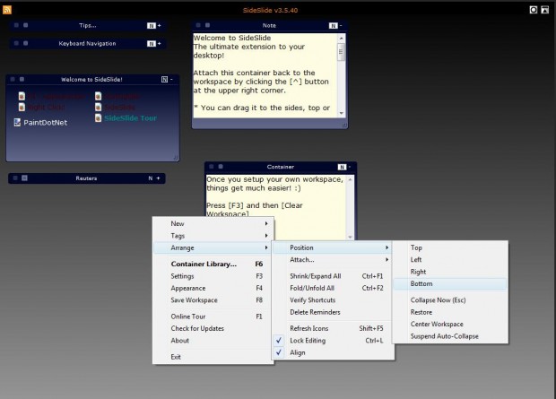
Task: Click inside the Welcome to SideSlide note text
Action: [x=265, y=74]
